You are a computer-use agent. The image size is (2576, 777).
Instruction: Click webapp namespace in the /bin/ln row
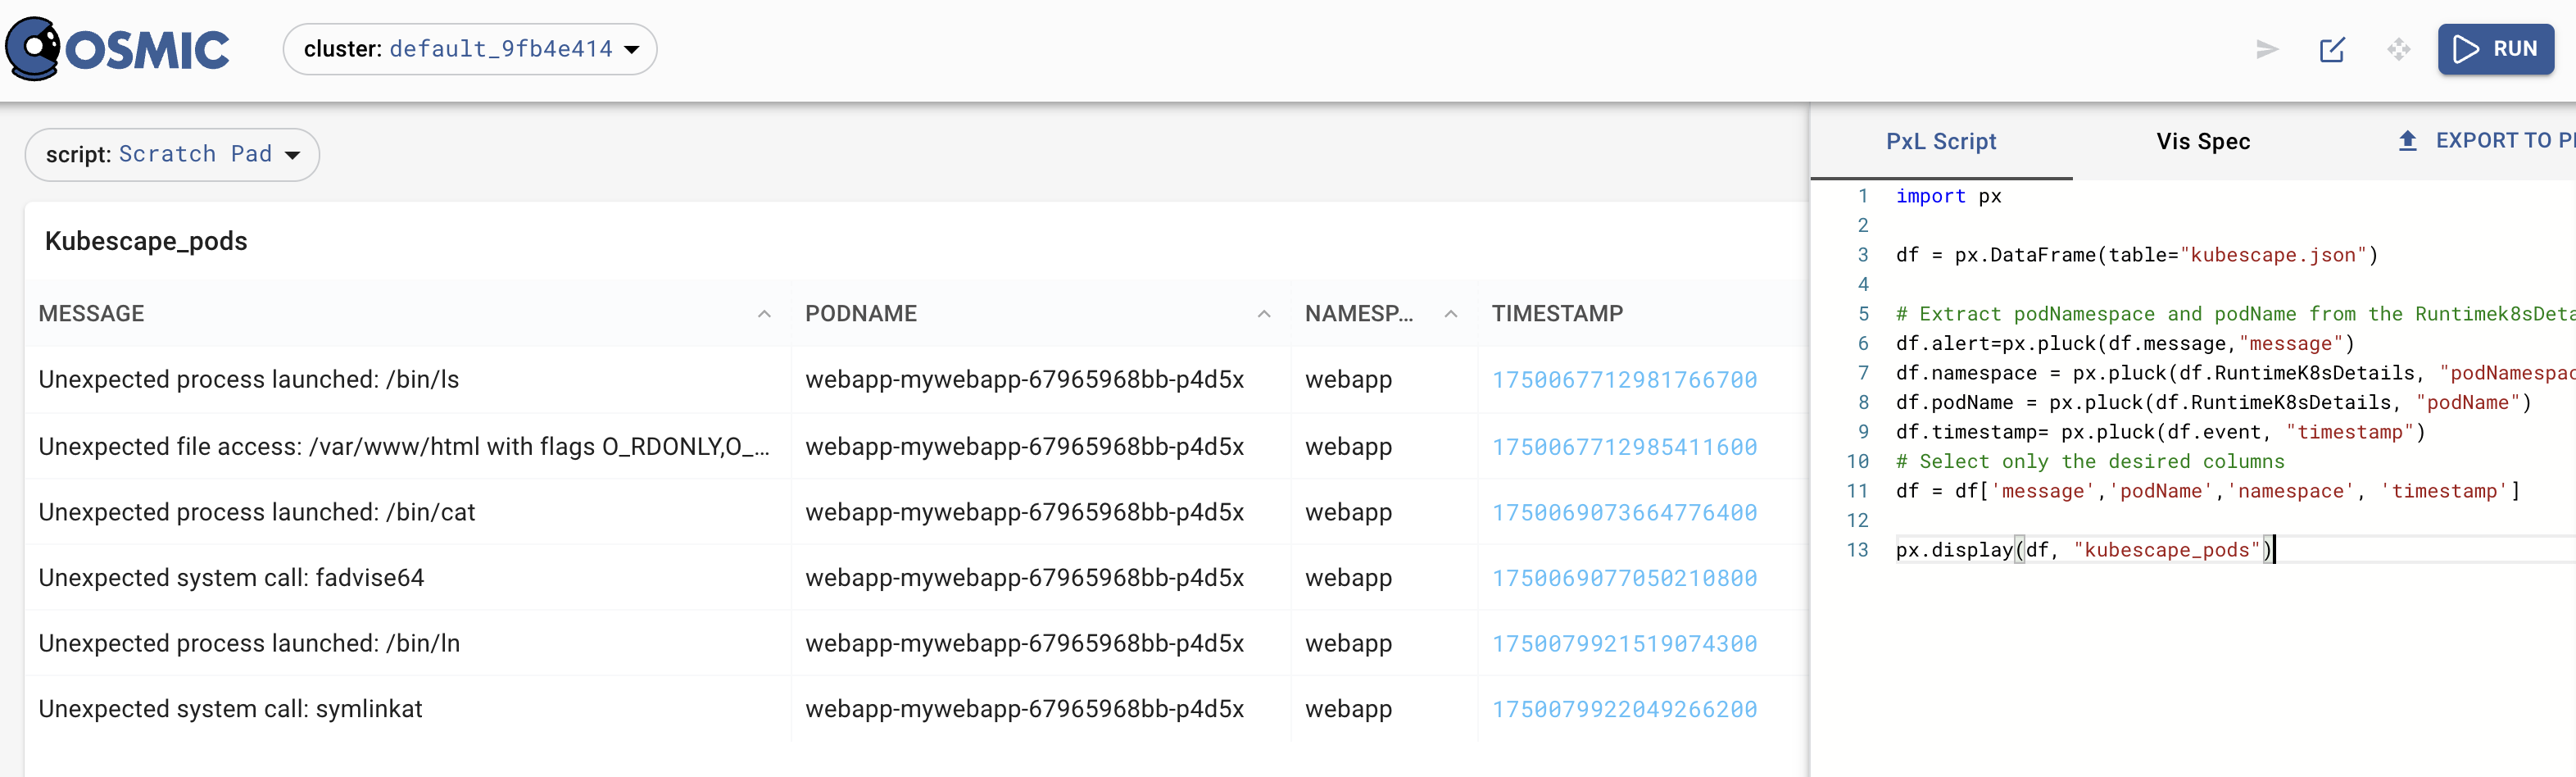click(x=1348, y=644)
